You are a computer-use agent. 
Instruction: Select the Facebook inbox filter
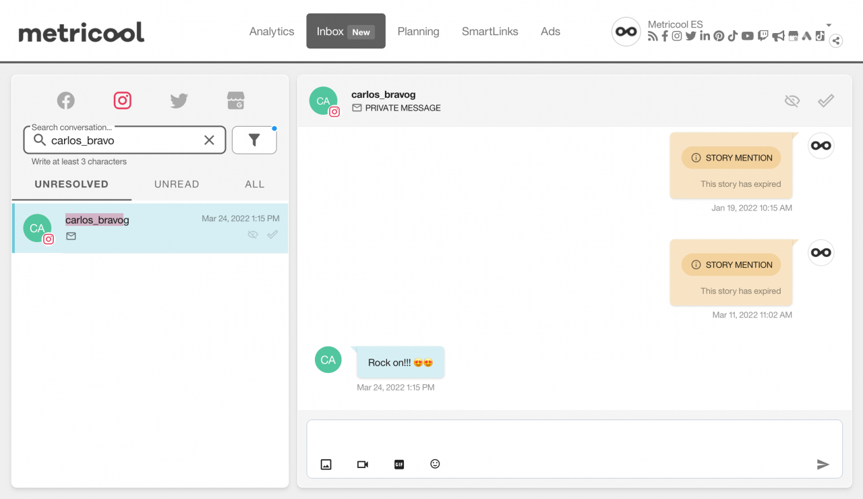[x=65, y=100]
